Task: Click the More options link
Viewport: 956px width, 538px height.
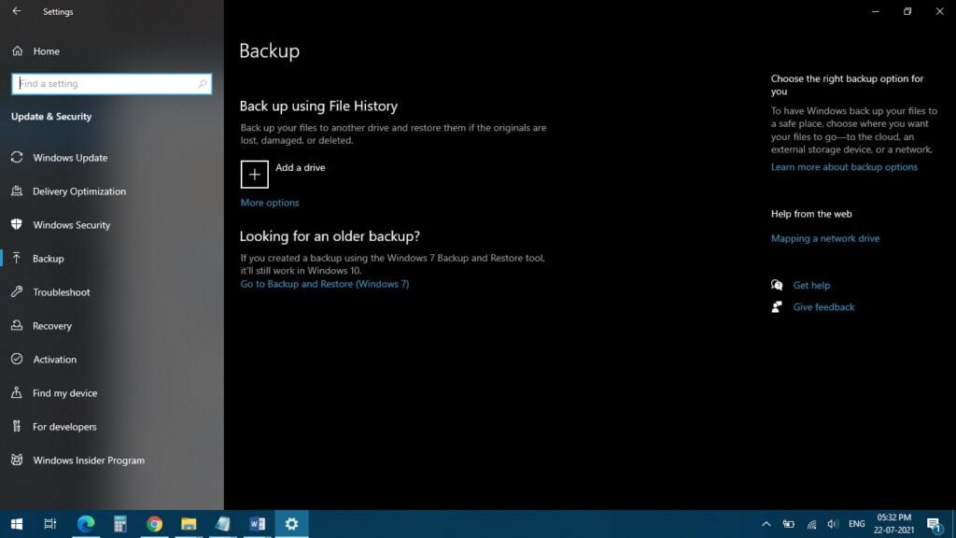Action: (x=270, y=203)
